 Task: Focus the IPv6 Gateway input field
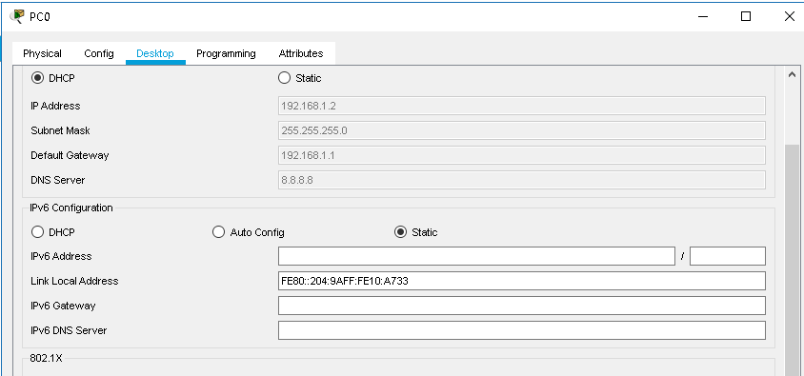521,306
